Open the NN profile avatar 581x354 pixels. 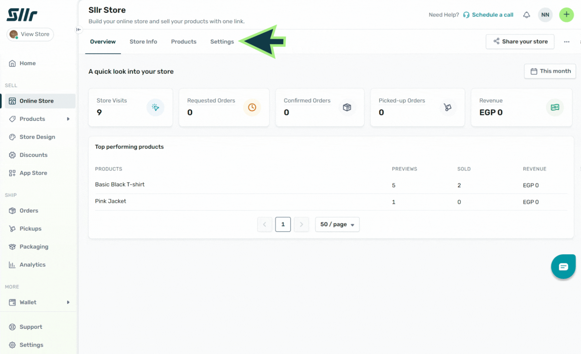click(x=545, y=15)
